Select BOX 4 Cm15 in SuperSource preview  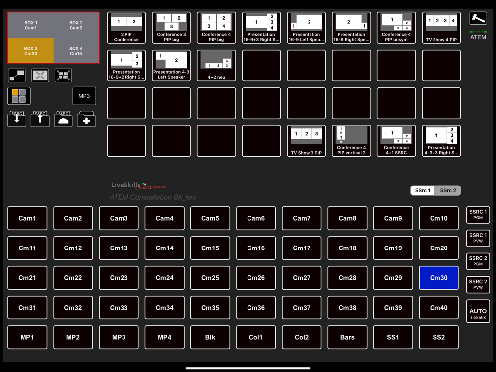tap(76, 51)
